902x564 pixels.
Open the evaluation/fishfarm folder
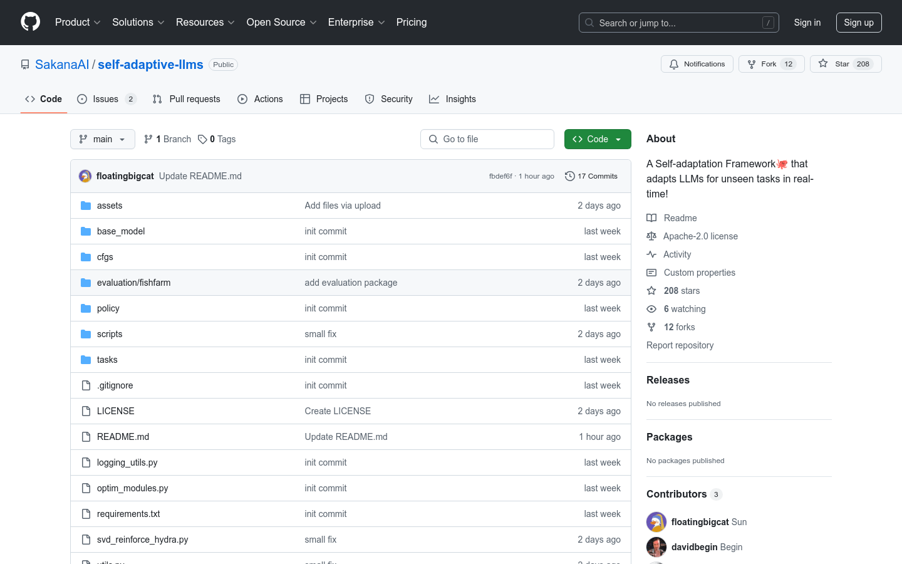point(133,283)
